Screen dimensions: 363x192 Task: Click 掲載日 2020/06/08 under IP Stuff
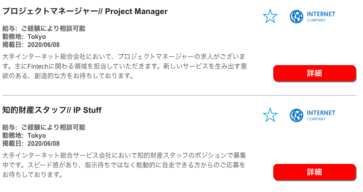pos(31,143)
